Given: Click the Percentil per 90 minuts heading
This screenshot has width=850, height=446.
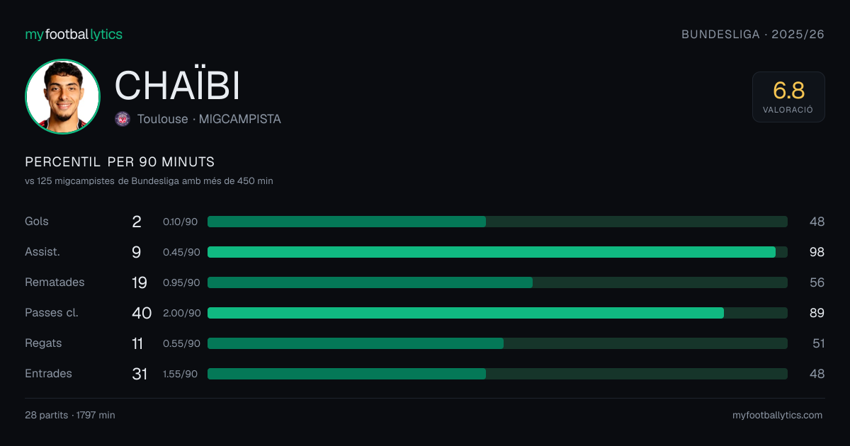Looking at the screenshot, I should pos(120,162).
